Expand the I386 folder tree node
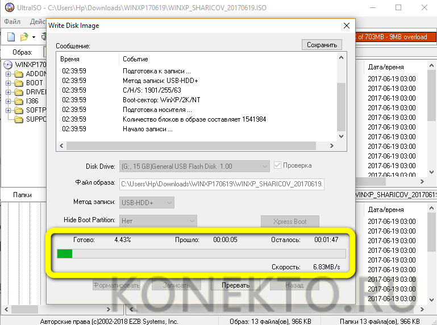Screen dimensions: 437x325 point(8,101)
